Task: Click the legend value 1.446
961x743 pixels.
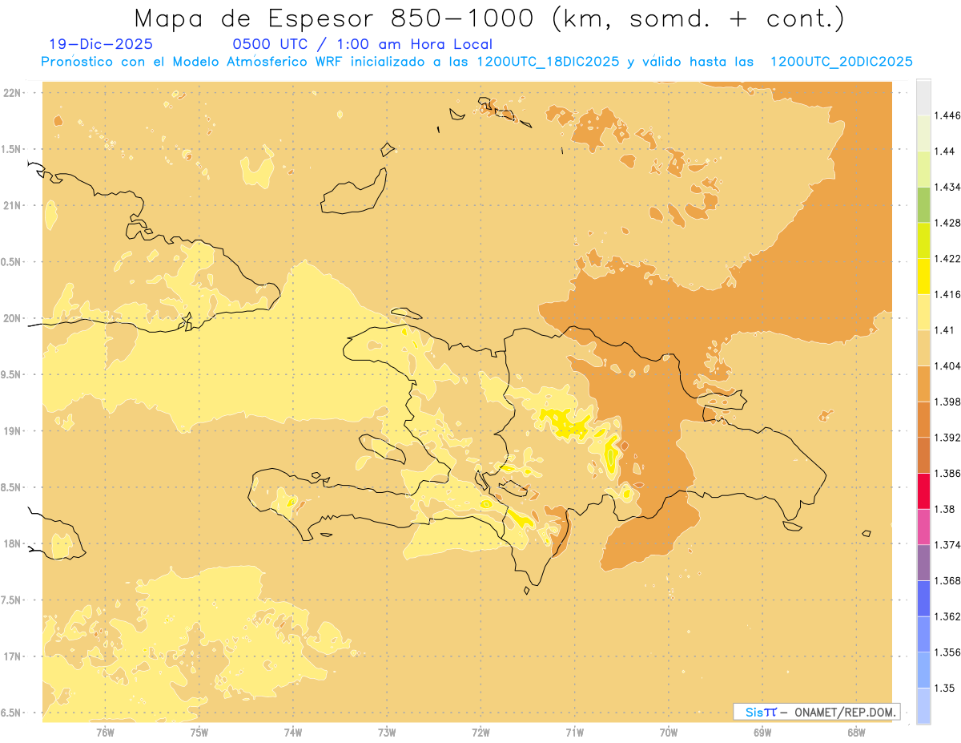Action: point(947,116)
